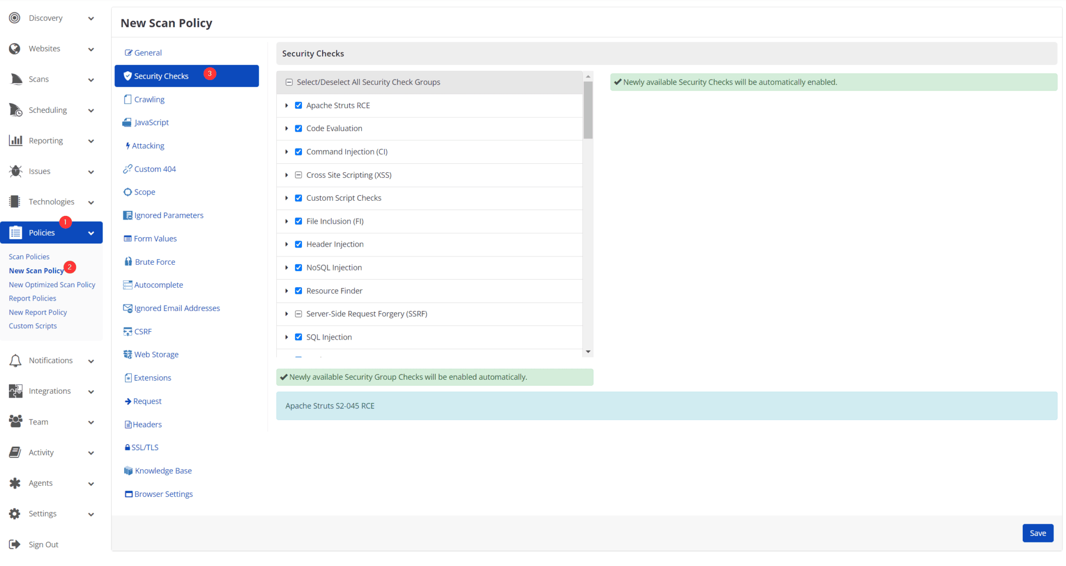Collapse the Policies sidebar section

[91, 233]
